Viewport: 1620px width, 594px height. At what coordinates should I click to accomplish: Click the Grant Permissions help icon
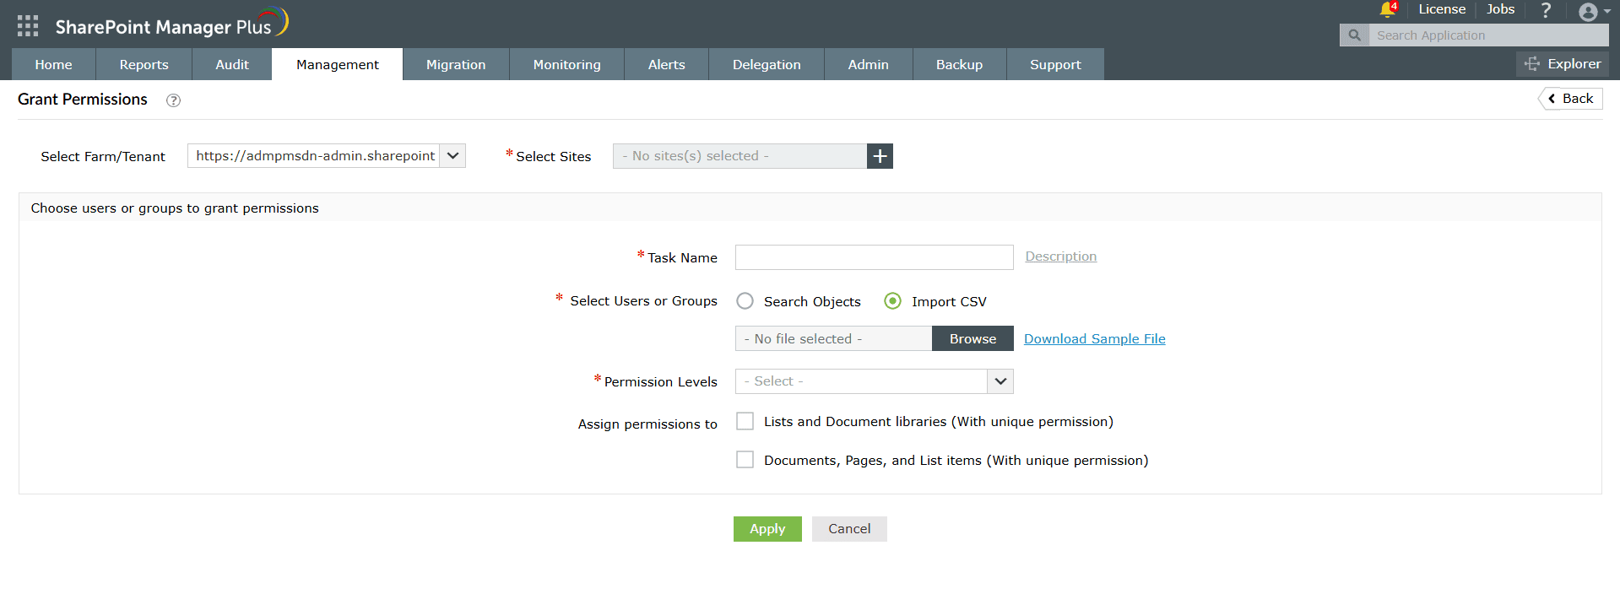click(x=173, y=100)
